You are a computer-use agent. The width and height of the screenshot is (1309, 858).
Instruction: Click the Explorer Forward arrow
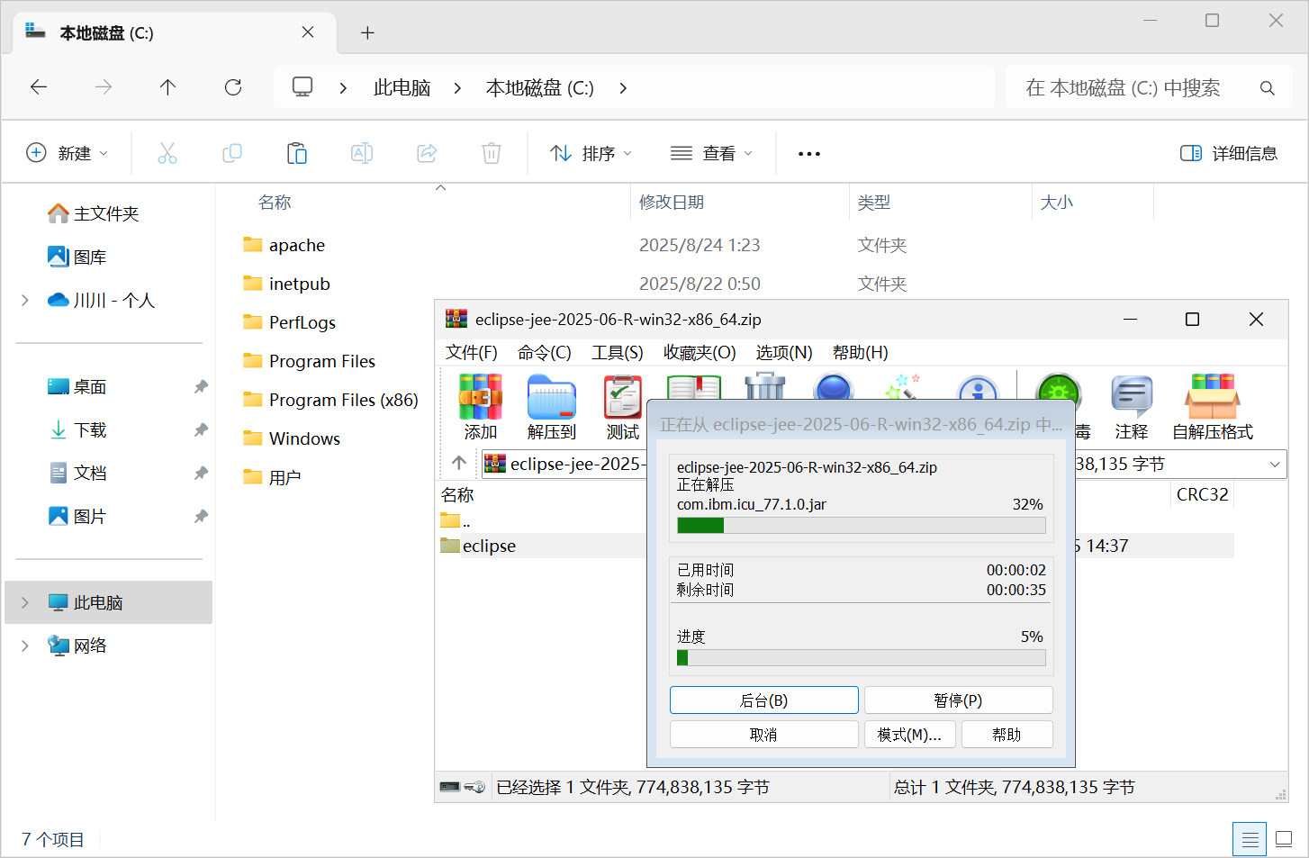click(x=104, y=87)
